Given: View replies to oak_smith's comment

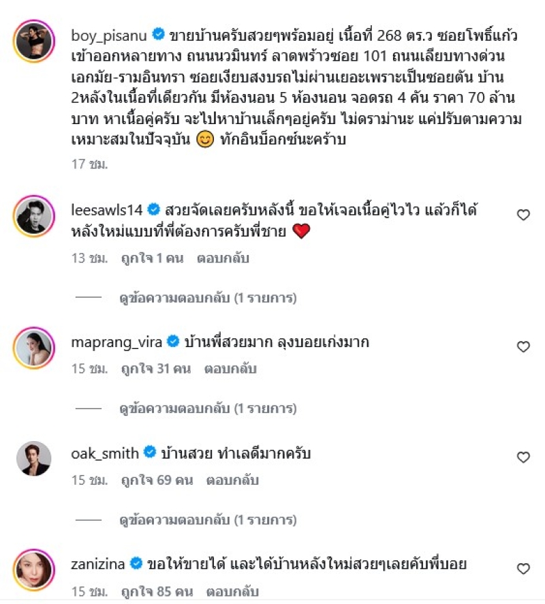Looking at the screenshot, I should [208, 519].
